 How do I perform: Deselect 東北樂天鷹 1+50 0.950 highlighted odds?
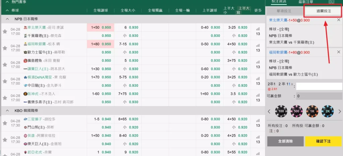point(100,27)
